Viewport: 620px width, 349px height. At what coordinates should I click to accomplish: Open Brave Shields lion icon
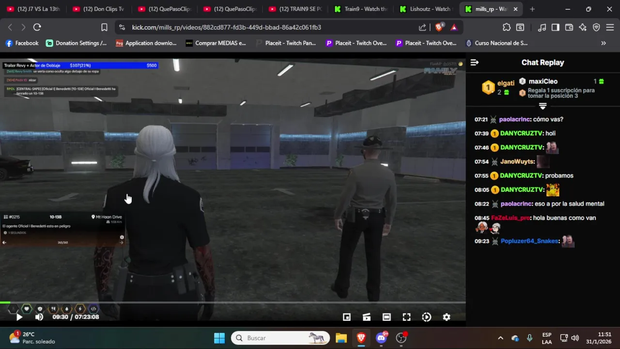tap(439, 27)
